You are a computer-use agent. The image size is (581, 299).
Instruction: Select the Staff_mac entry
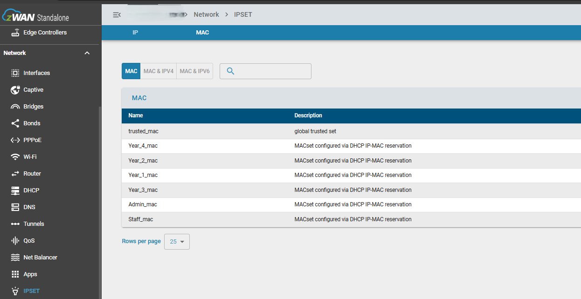[x=351, y=219]
